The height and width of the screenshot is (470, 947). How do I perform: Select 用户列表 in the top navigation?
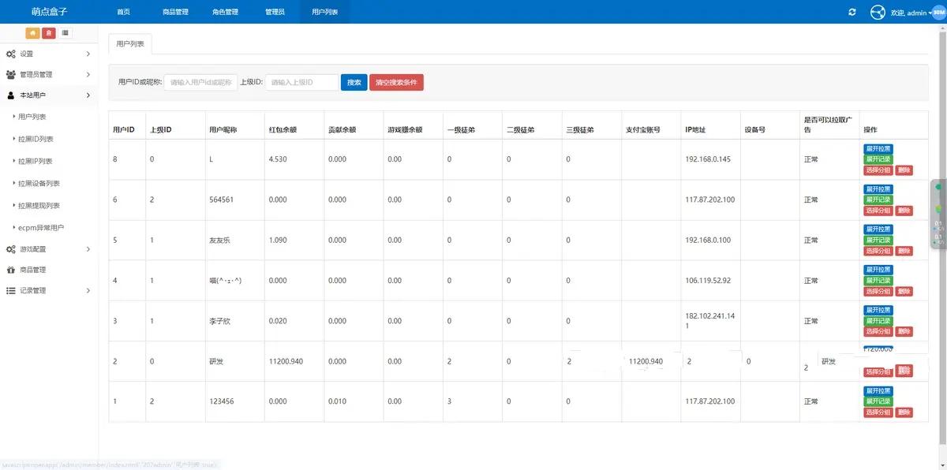click(x=324, y=12)
